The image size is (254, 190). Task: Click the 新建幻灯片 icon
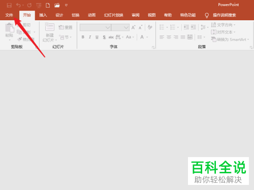(49, 27)
